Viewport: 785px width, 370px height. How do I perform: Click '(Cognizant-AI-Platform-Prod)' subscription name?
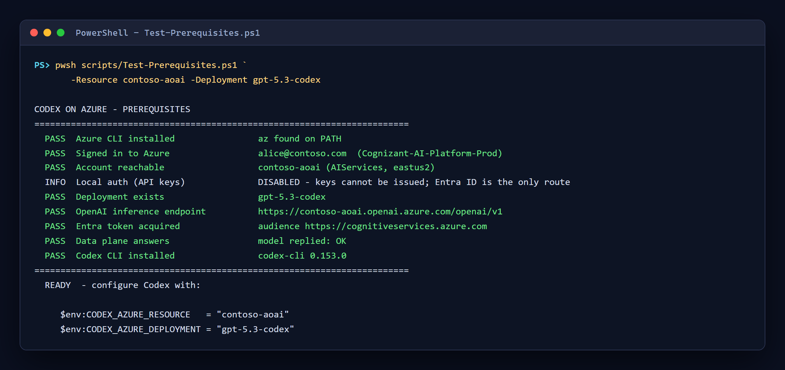pyautogui.click(x=430, y=153)
